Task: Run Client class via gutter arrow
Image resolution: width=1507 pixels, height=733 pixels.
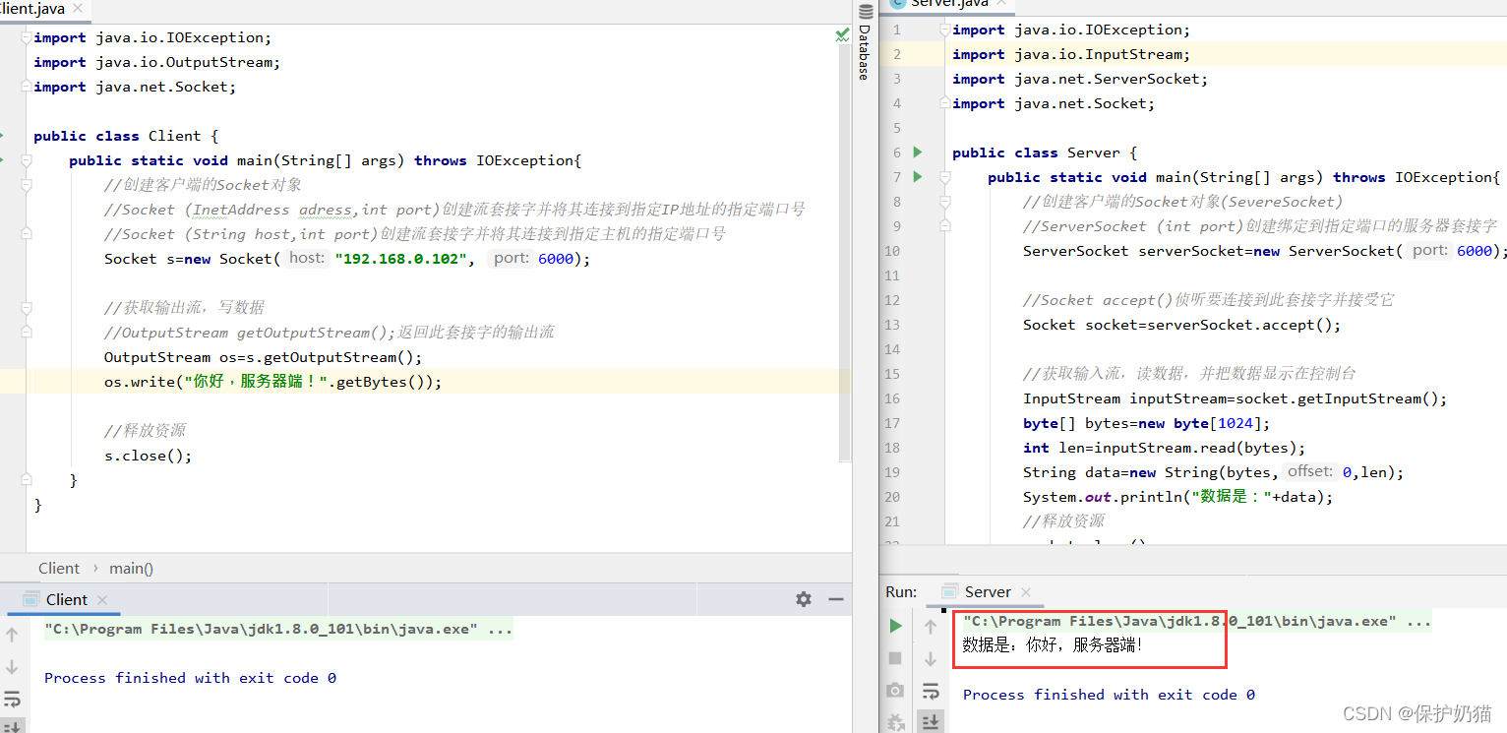Action: [x=2, y=136]
